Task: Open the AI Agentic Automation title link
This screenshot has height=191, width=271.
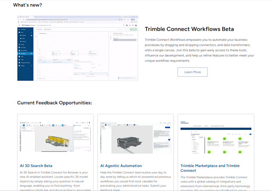Action: click(121, 166)
